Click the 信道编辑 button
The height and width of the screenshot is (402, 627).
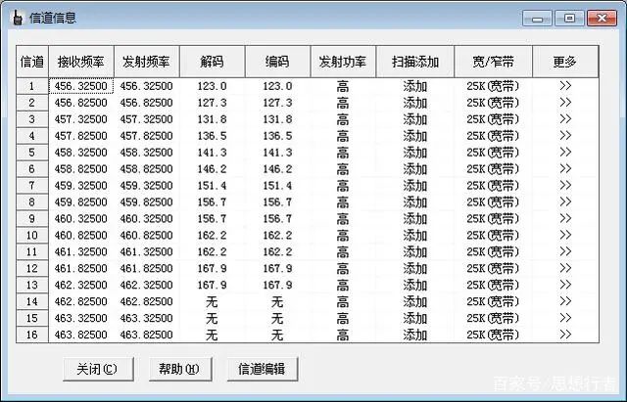pyautogui.click(x=263, y=369)
